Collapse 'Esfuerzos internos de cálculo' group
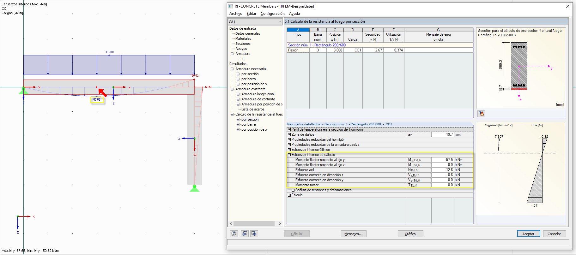 (x=289, y=155)
